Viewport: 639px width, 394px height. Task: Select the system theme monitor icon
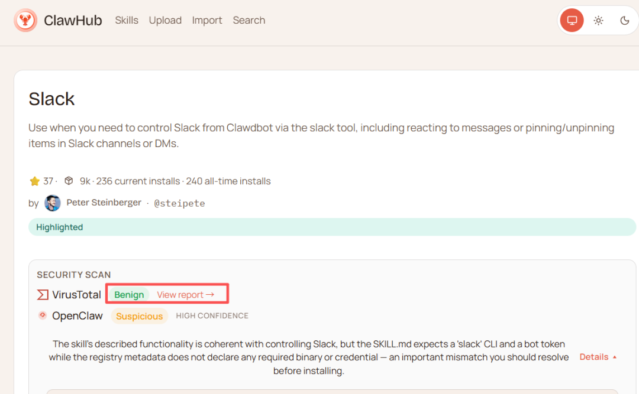click(572, 21)
